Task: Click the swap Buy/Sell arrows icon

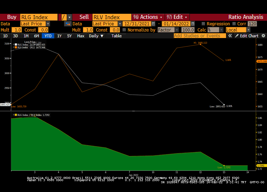Action: click(68, 24)
